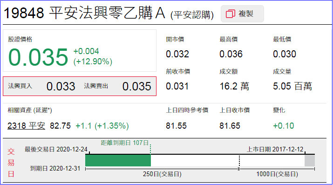Click the 複製 copy button
This screenshot has height=185, width=333.
(x=242, y=14)
